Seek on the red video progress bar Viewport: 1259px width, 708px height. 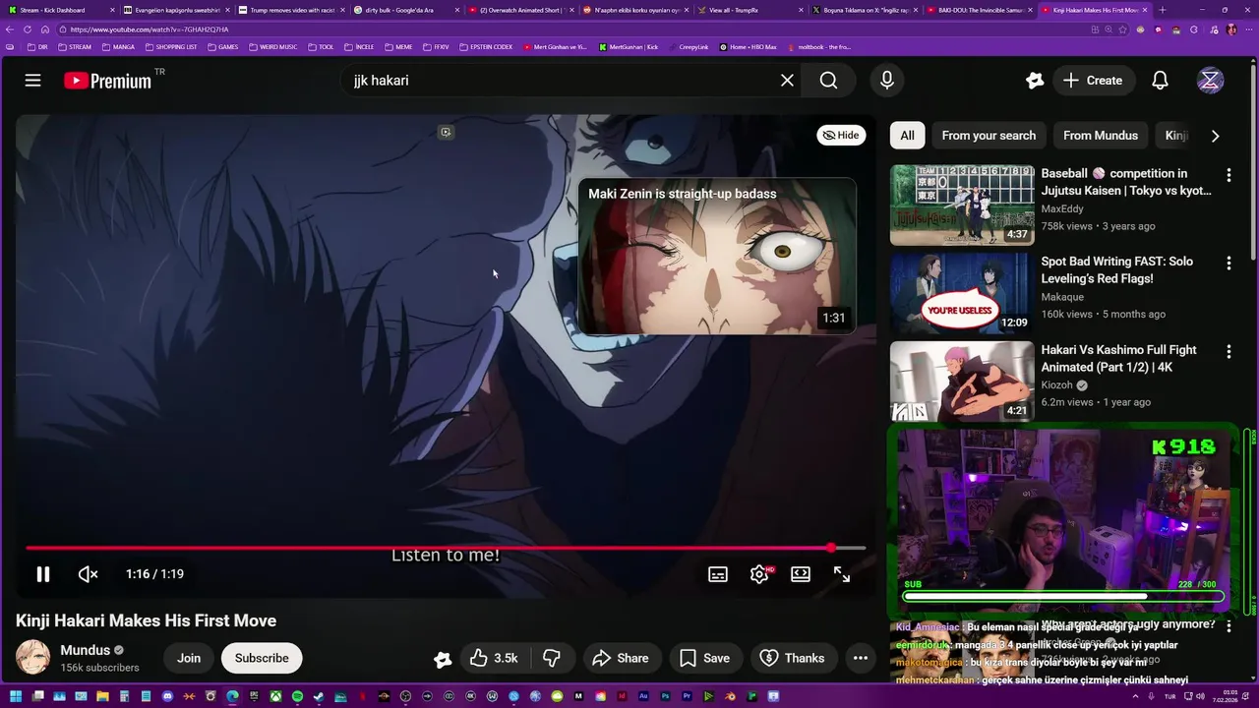pos(446,548)
